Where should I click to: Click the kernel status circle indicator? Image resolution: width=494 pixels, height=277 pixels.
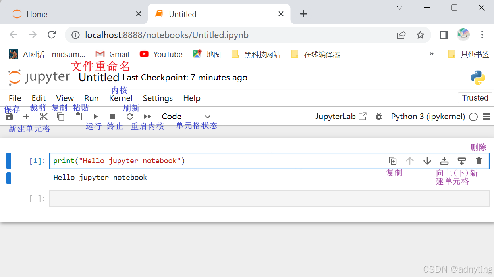pyautogui.click(x=473, y=117)
